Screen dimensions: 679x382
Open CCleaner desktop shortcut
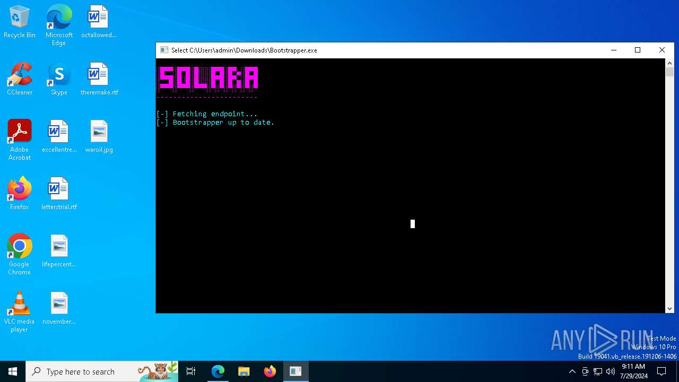(20, 79)
